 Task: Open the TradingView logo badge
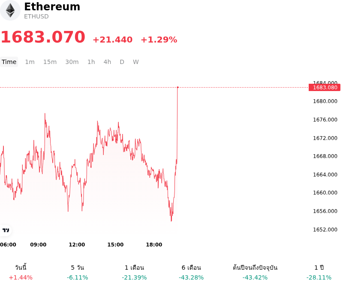tap(6, 230)
